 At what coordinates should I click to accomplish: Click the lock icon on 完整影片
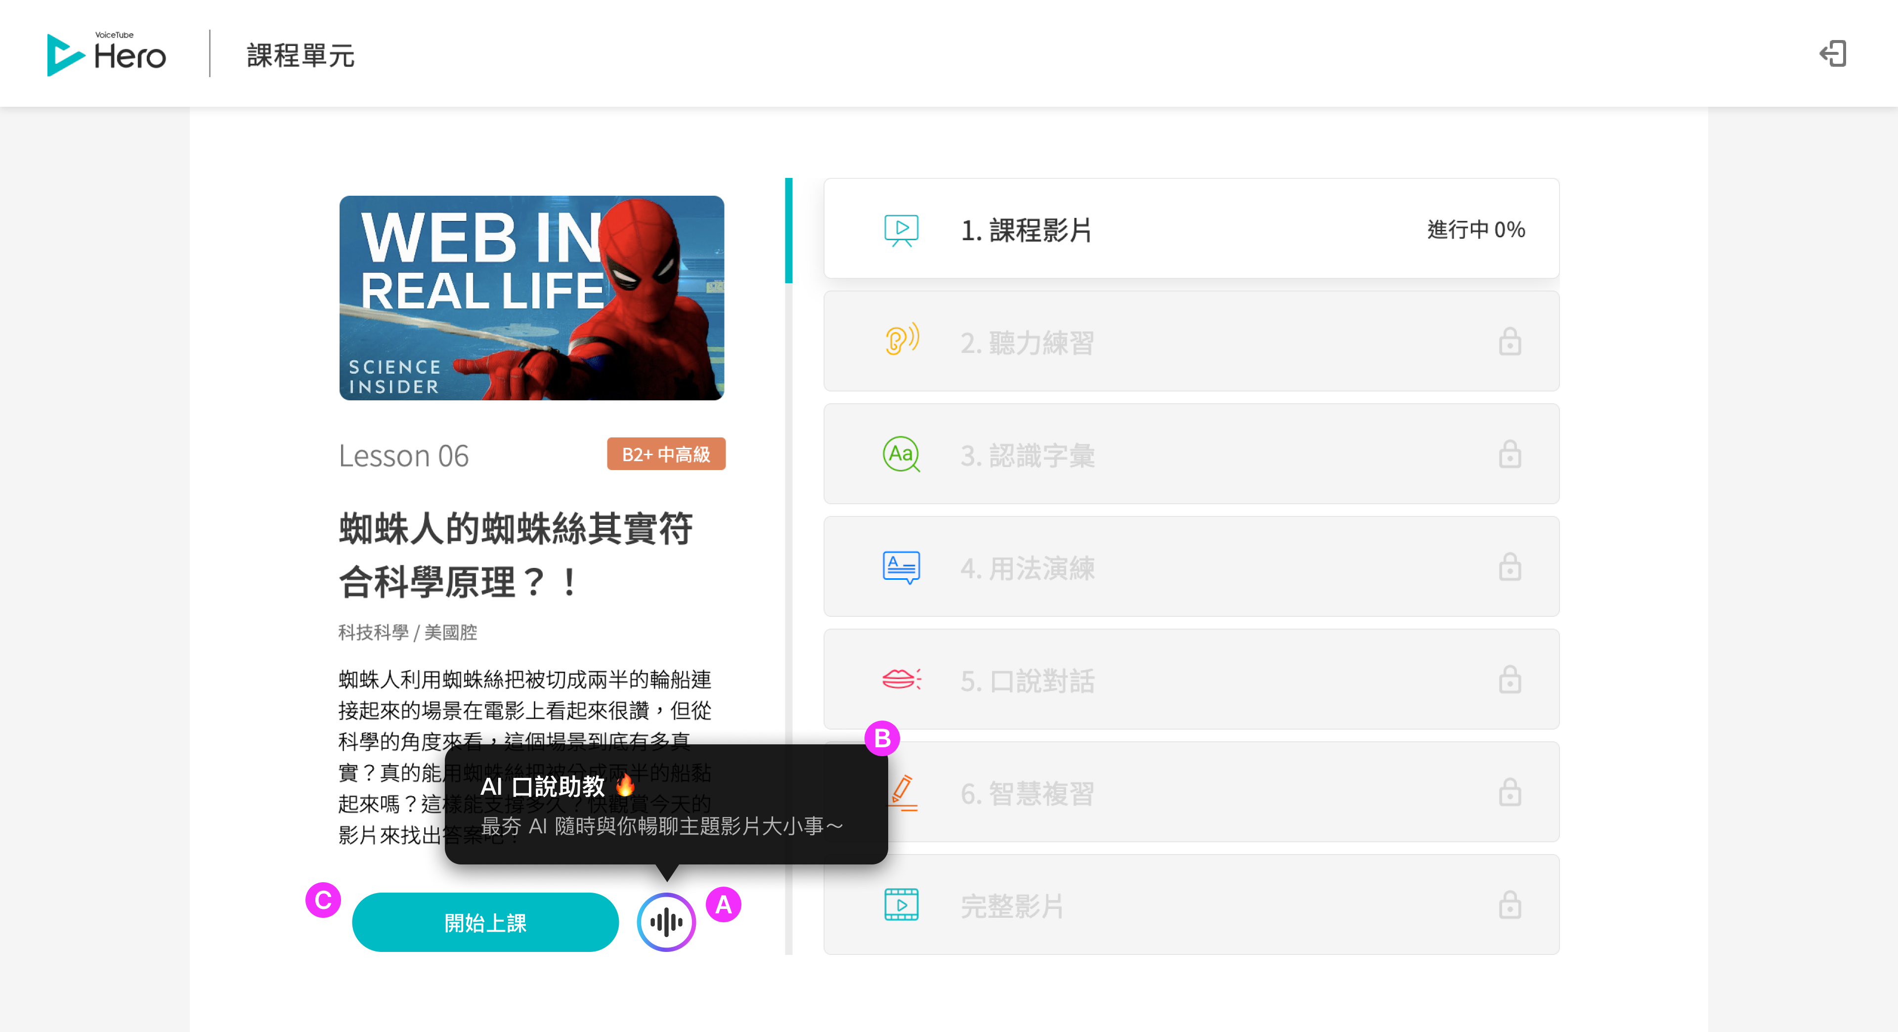tap(1510, 905)
